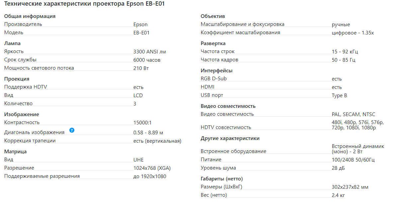Click the Коэффициент масштабирования label
This screenshot has width=401, height=204.
tap(240, 33)
